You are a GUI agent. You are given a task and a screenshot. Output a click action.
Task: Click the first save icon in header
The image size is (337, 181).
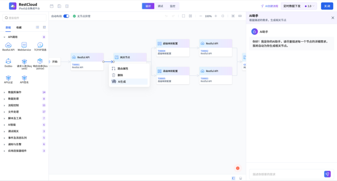click(x=52, y=6)
